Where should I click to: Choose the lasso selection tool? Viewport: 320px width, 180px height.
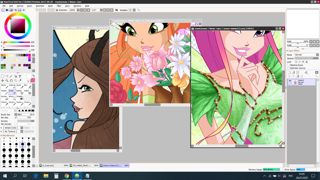pyautogui.click(x=7, y=76)
